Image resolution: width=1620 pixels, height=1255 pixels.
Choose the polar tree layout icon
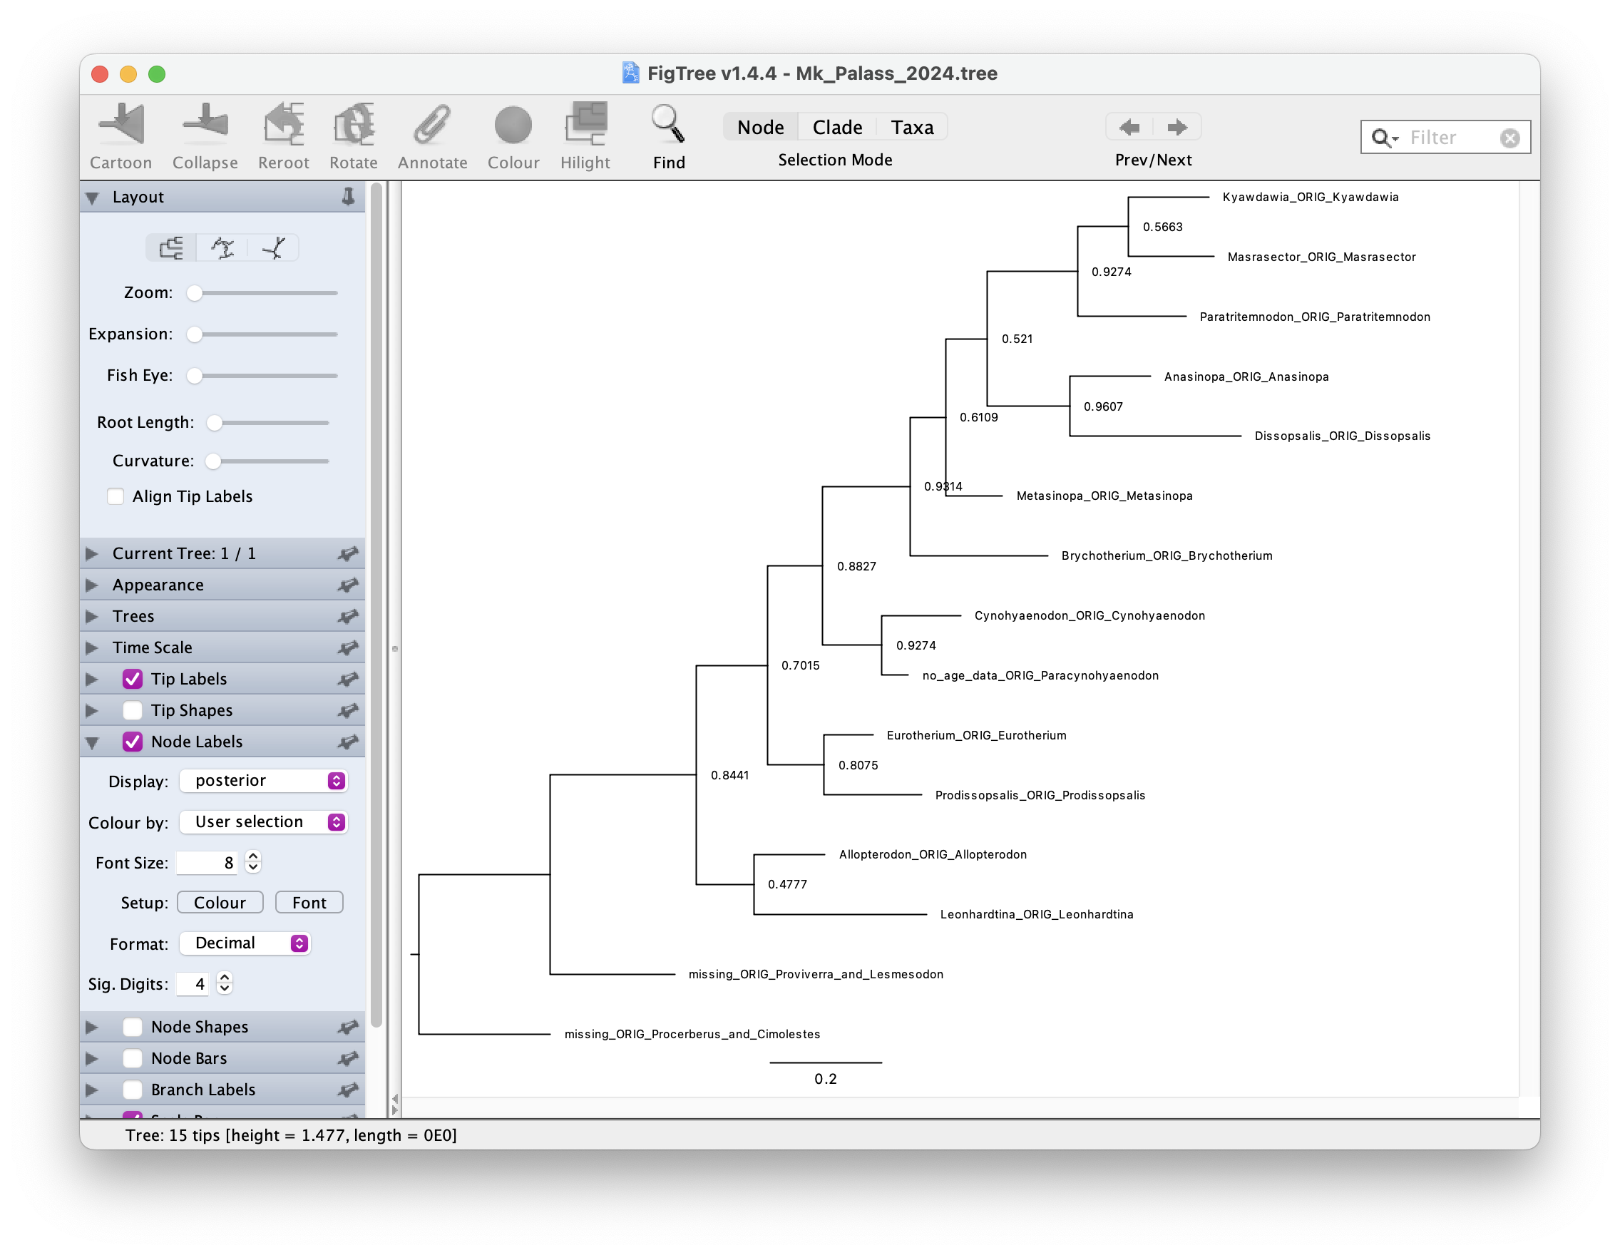(x=222, y=247)
